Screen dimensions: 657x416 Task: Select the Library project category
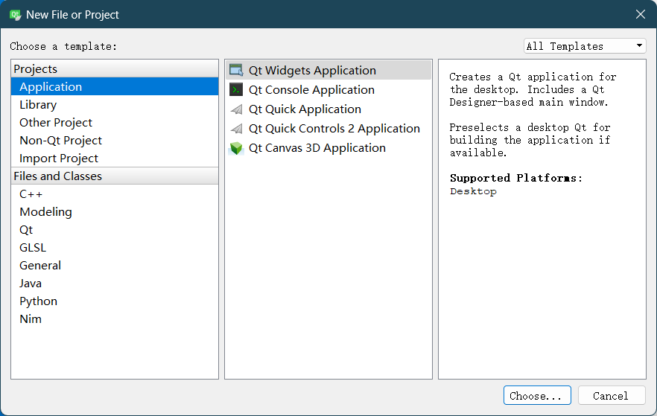(x=115, y=105)
